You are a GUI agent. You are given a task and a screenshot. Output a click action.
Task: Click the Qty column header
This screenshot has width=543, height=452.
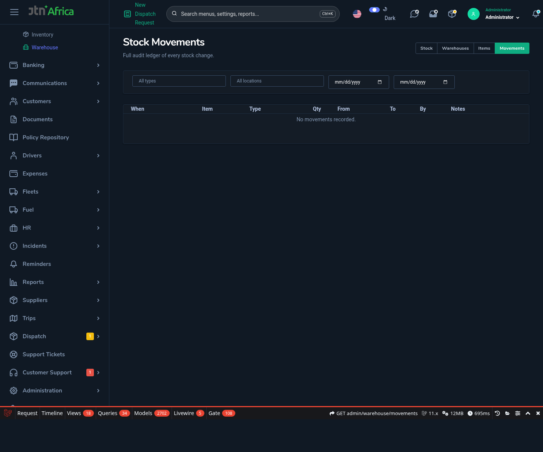coord(317,109)
